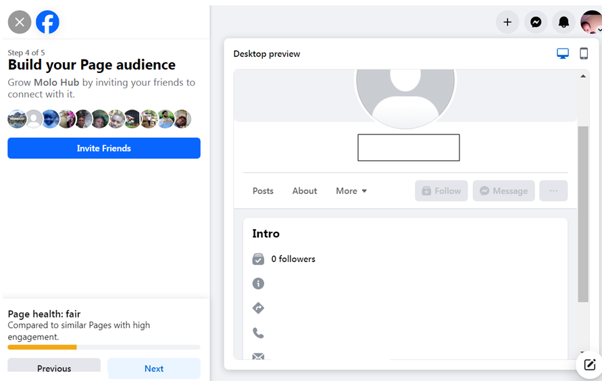Click the "Step 4 of 5" text
The width and height of the screenshot is (602, 383).
click(26, 53)
